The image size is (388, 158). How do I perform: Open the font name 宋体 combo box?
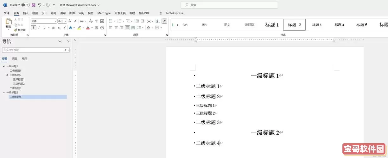[44, 21]
